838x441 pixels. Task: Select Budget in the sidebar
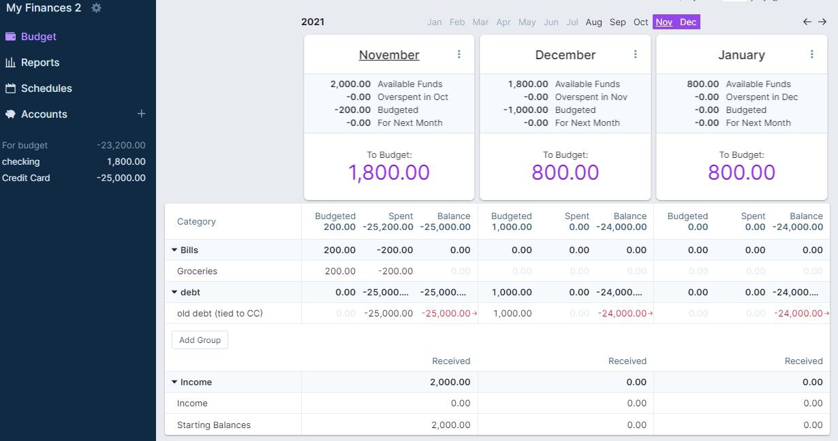[x=38, y=37]
